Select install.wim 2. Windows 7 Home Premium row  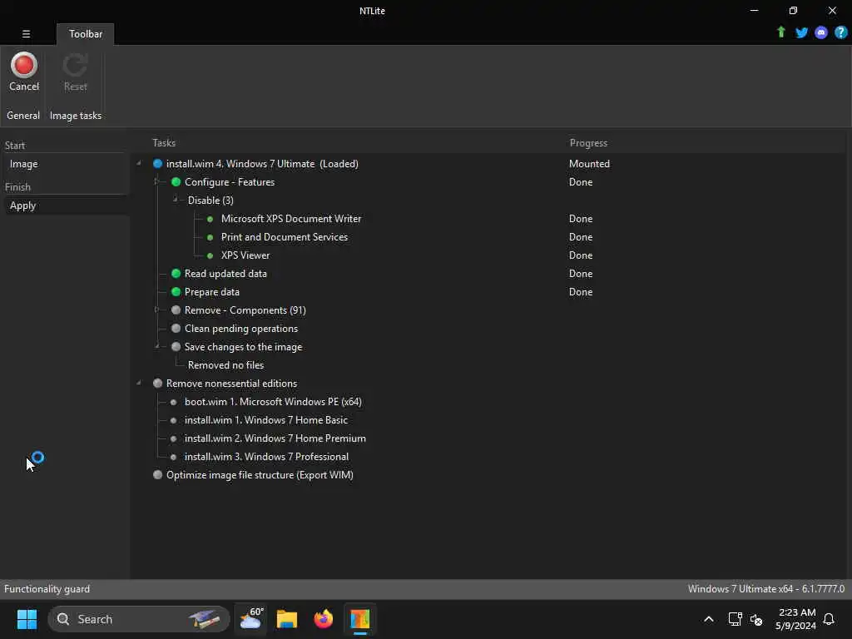(275, 438)
